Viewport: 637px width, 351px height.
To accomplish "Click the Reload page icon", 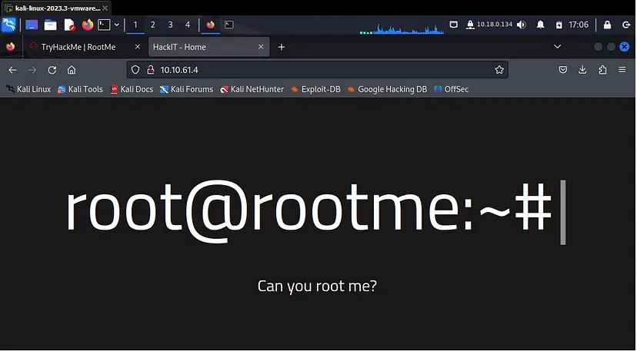I will (52, 70).
